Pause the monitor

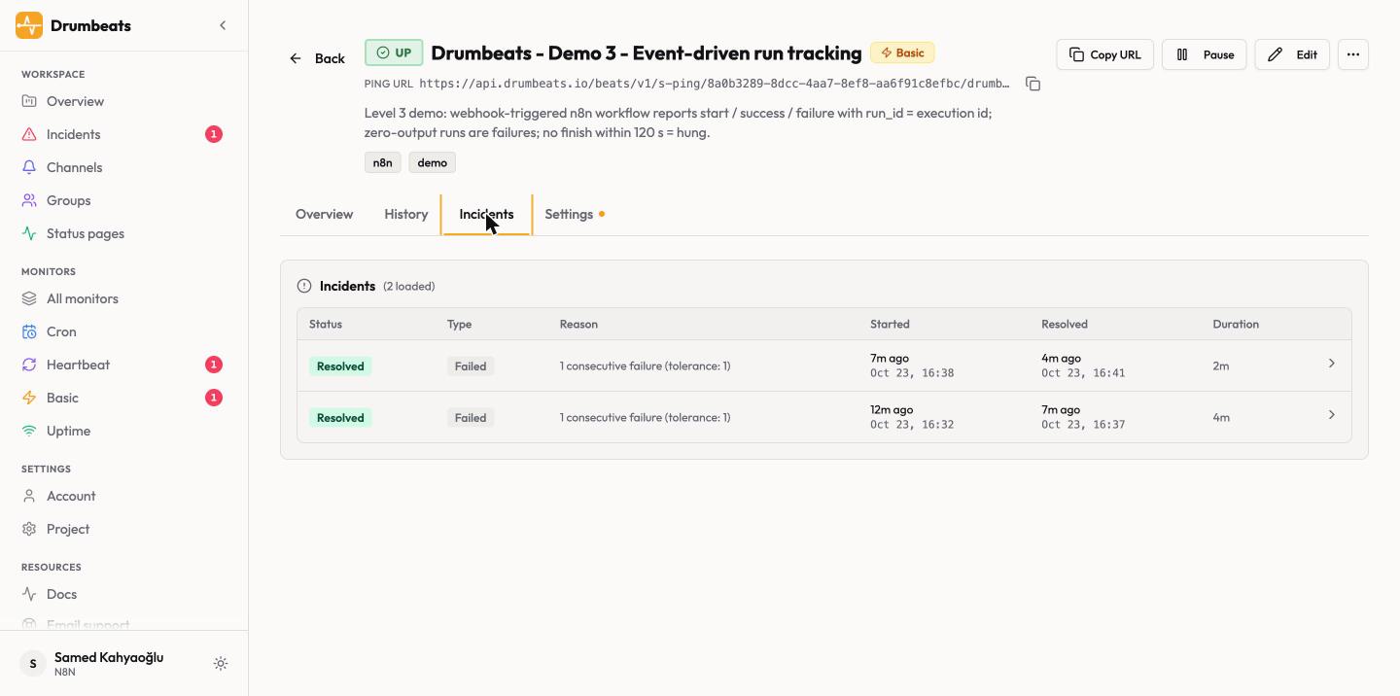[1205, 54]
